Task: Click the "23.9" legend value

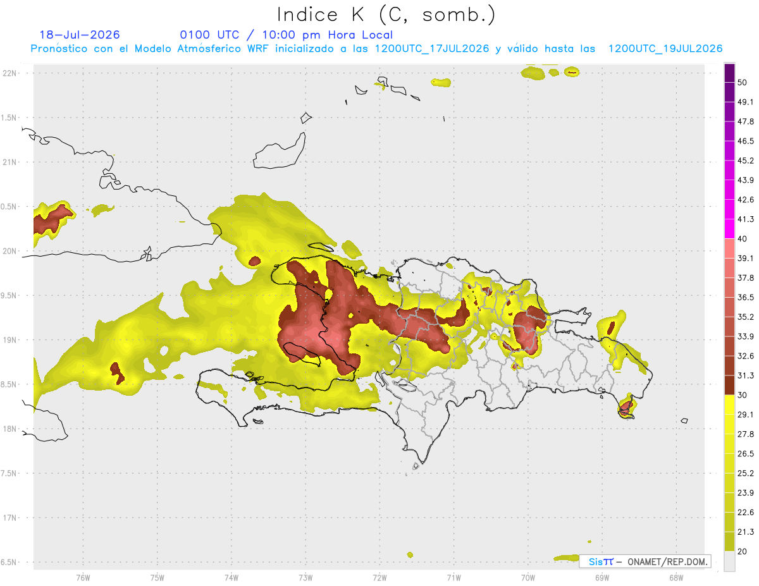Action: (746, 492)
